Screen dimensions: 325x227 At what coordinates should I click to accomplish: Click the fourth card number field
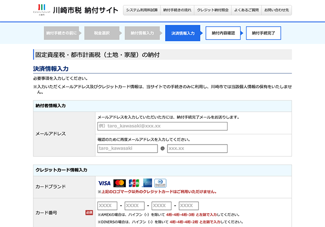click(189, 206)
